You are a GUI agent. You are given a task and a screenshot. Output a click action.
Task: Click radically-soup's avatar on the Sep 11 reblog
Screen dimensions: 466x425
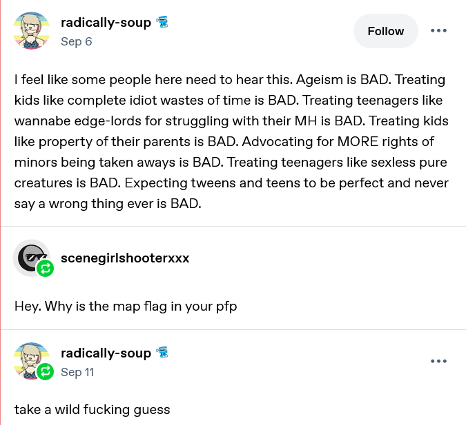point(30,360)
